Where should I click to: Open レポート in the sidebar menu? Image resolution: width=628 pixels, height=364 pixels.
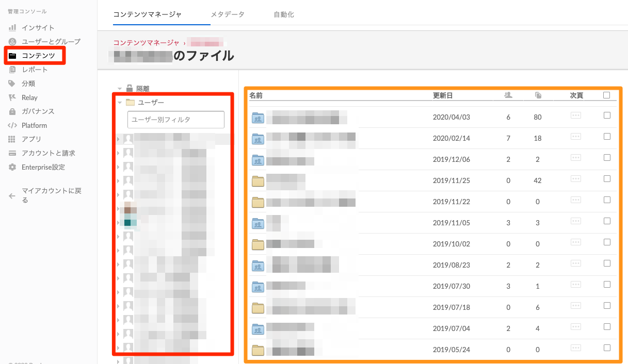[35, 70]
